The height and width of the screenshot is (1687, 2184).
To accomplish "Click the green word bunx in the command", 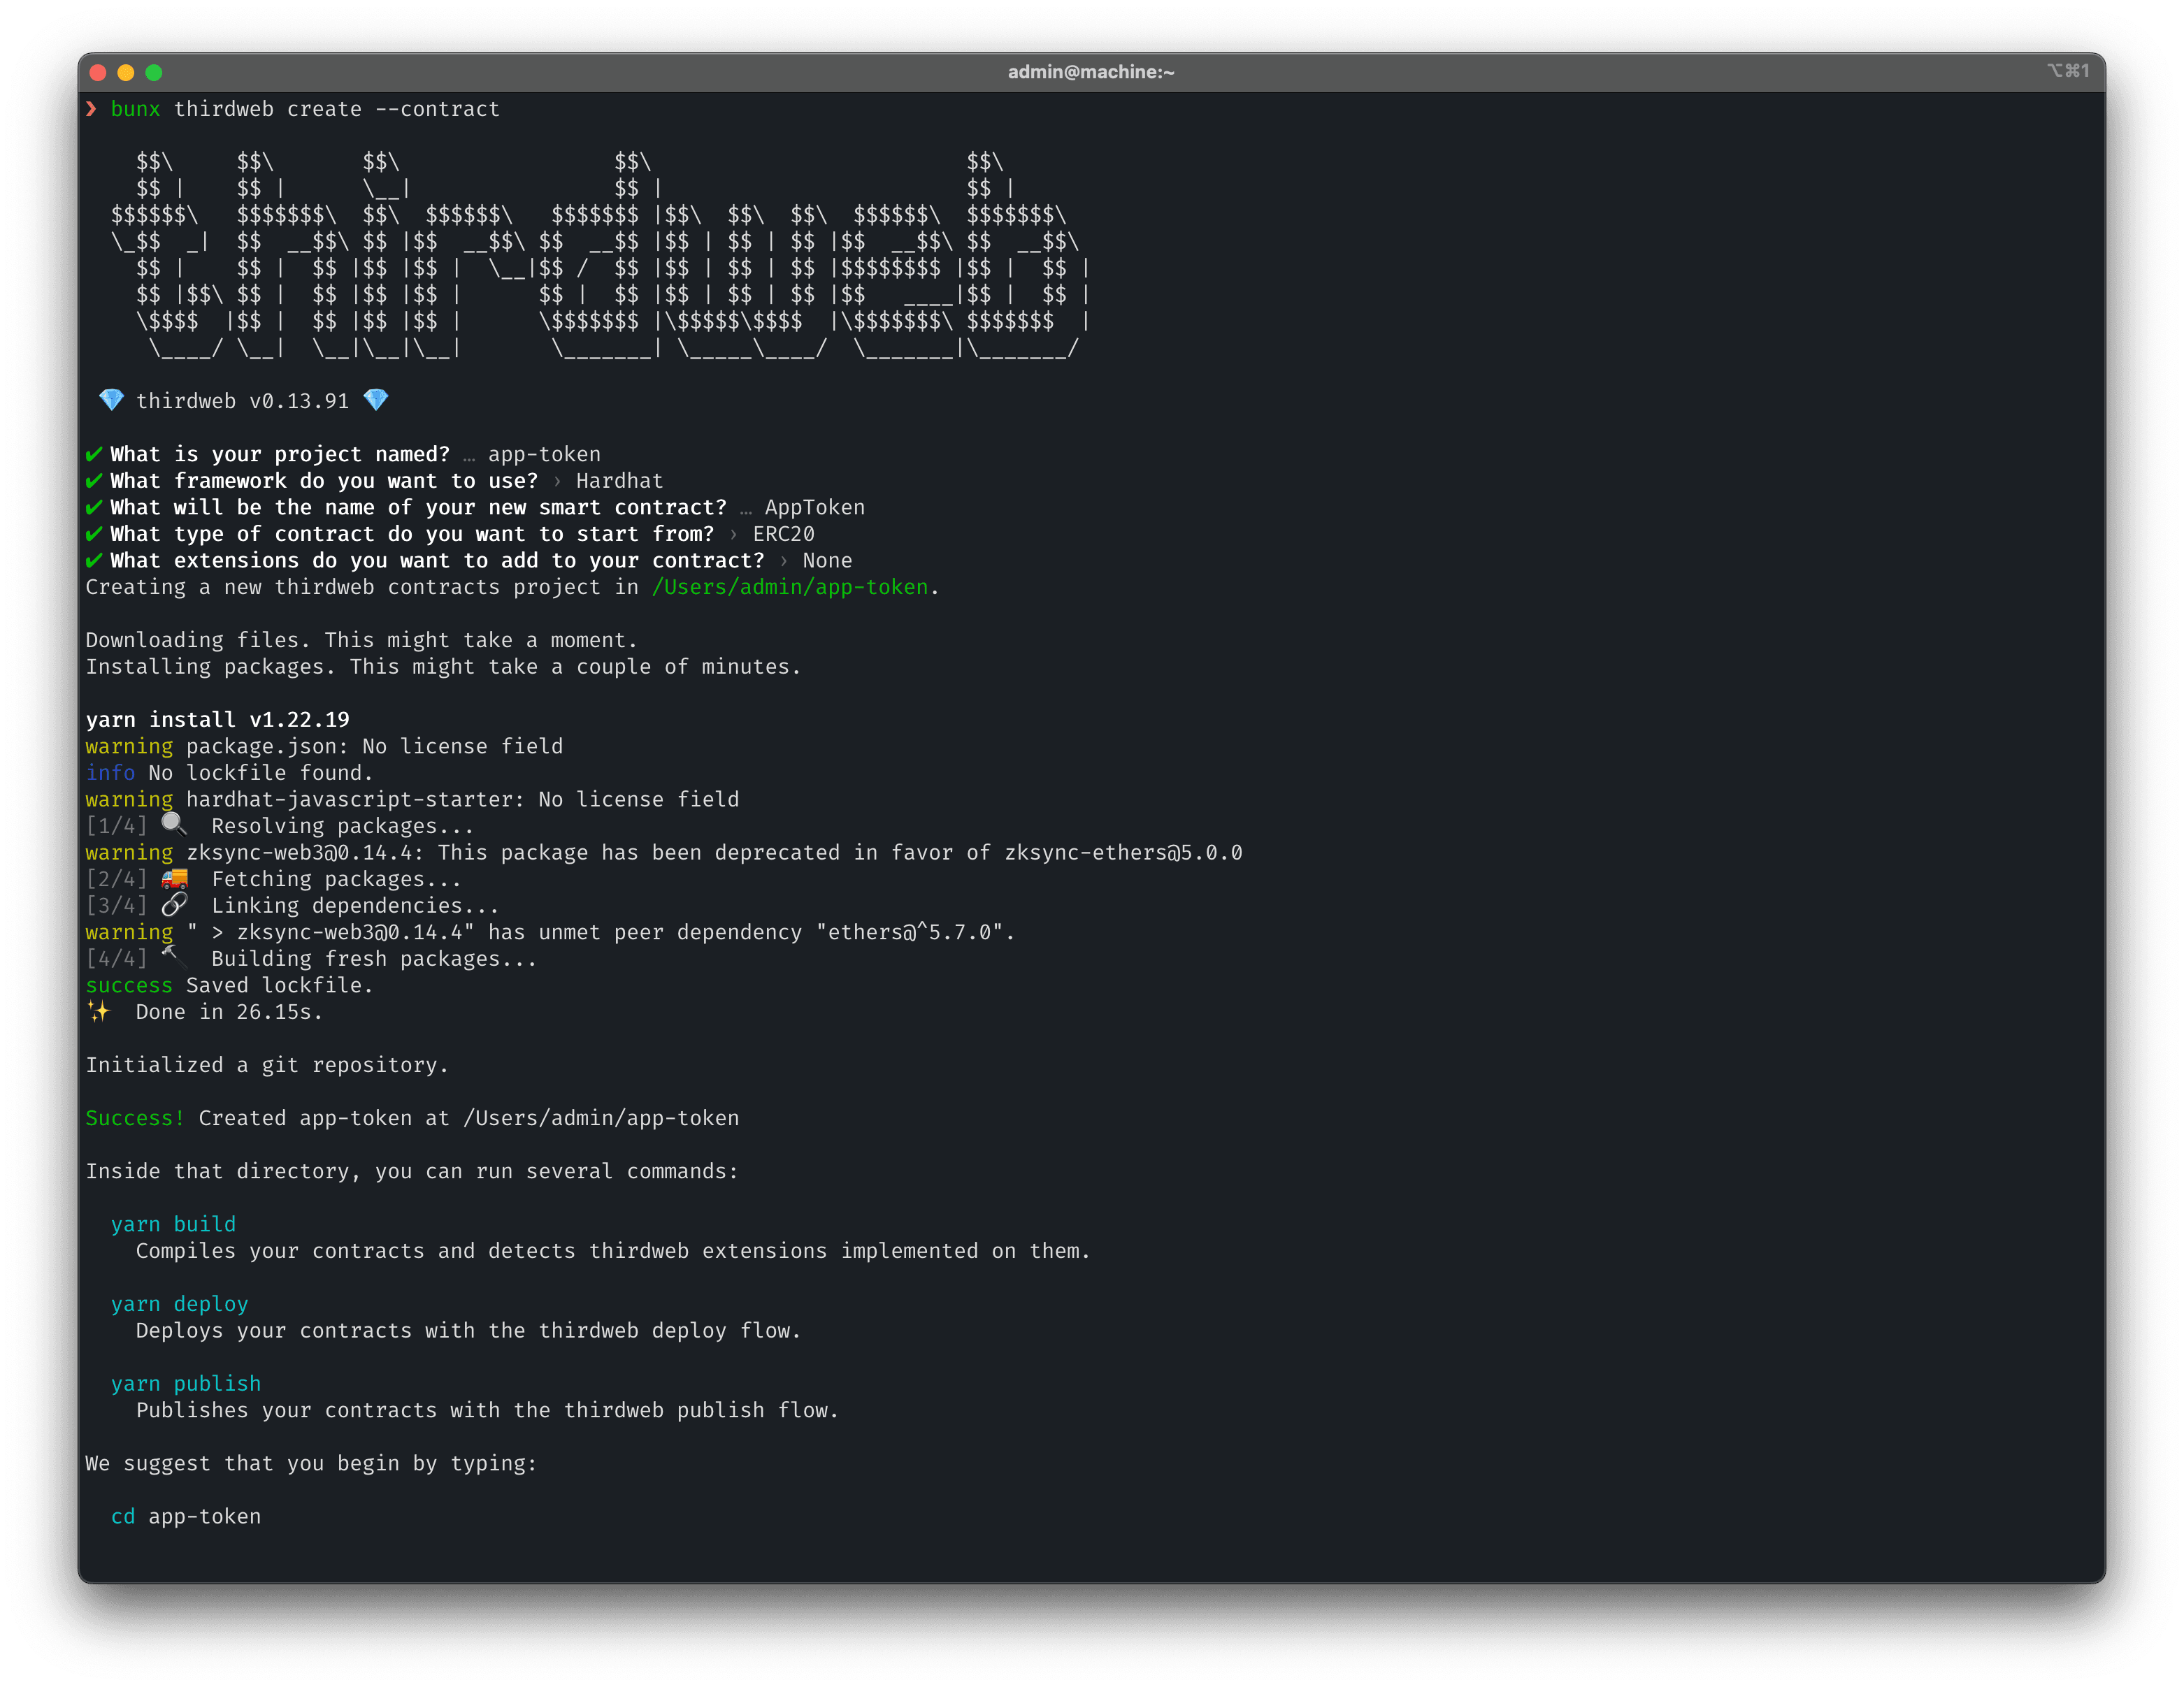I will 135,109.
